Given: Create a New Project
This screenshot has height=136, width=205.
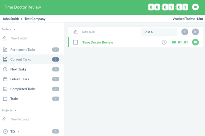Looking at the screenshot, I should coord(20,119).
